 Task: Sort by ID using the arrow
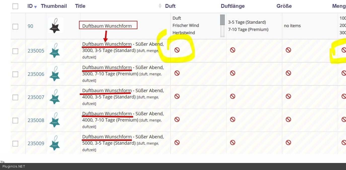[35, 7]
